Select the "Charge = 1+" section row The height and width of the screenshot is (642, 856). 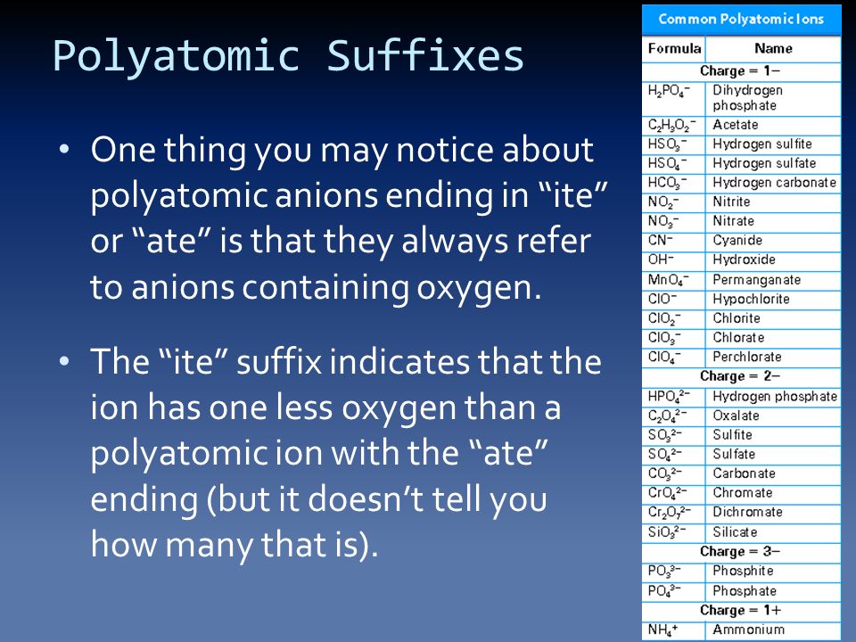(x=741, y=611)
